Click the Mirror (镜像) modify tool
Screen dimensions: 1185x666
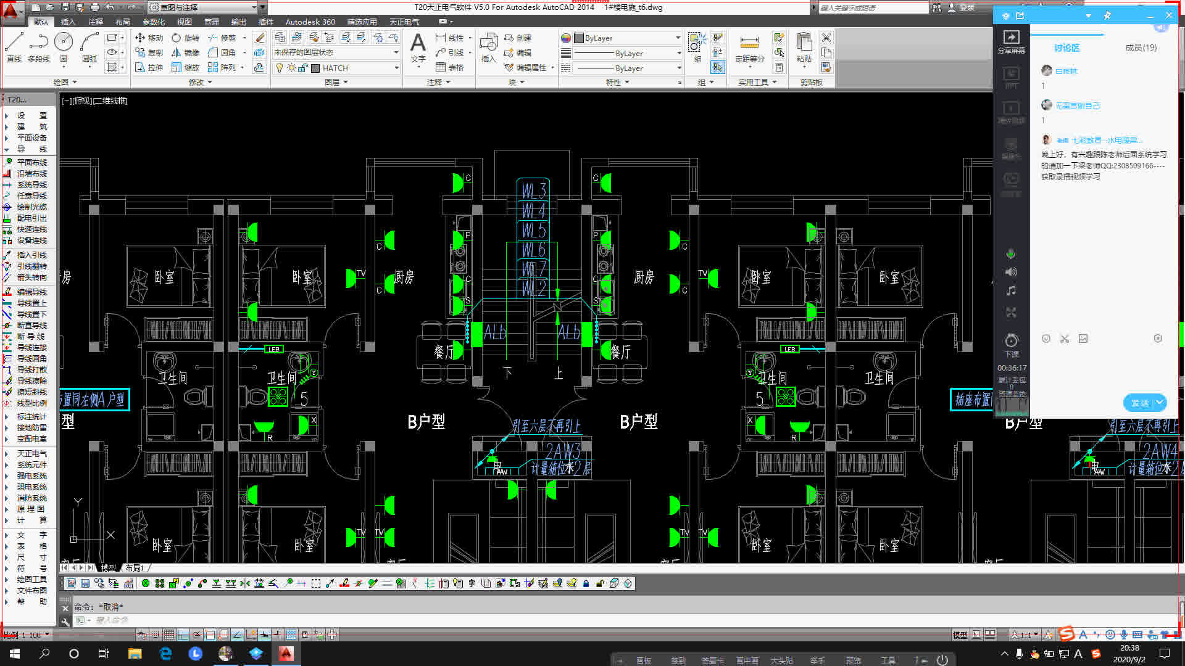pos(185,52)
